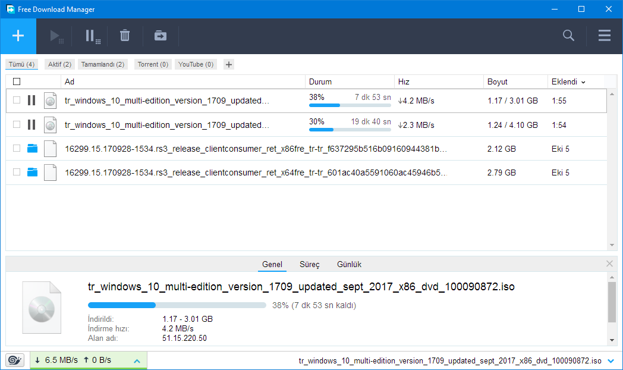Click the file icon of the x86fre item
This screenshot has height=370, width=623.
coord(50,149)
